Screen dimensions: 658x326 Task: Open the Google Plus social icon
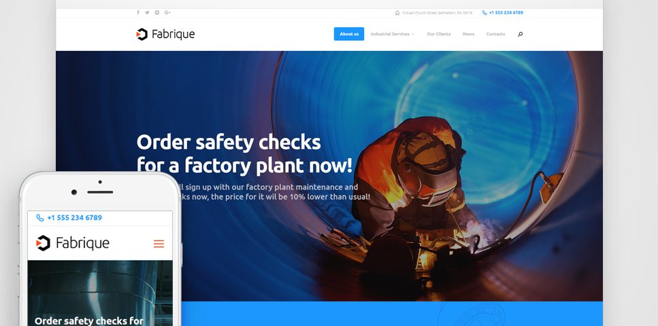(167, 13)
